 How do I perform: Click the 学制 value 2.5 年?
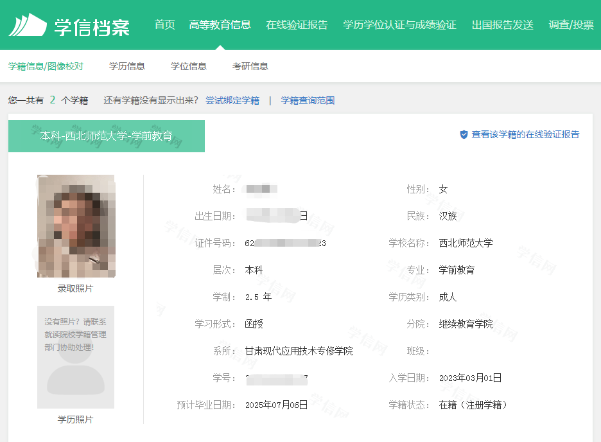(258, 297)
